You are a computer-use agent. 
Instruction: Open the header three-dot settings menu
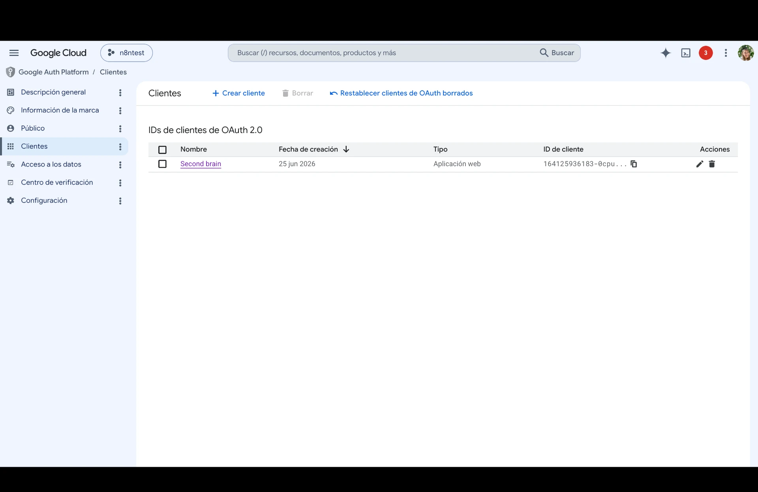click(726, 53)
